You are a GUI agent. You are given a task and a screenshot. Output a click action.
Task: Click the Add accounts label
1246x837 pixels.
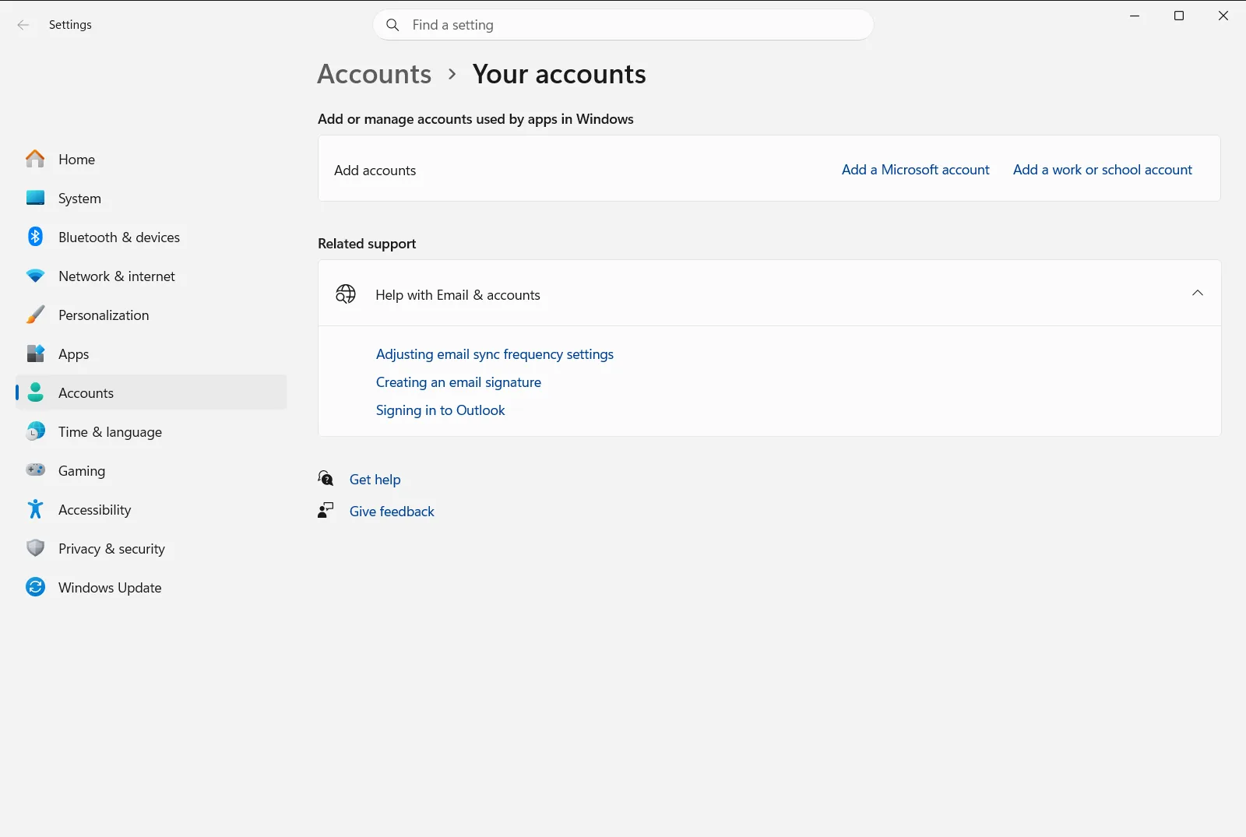click(x=375, y=171)
